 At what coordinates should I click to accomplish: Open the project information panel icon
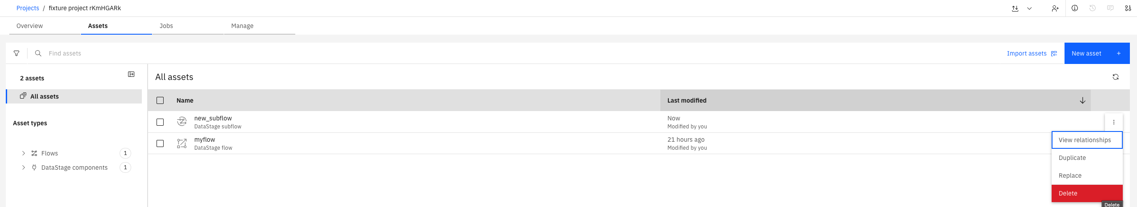pyautogui.click(x=1075, y=8)
